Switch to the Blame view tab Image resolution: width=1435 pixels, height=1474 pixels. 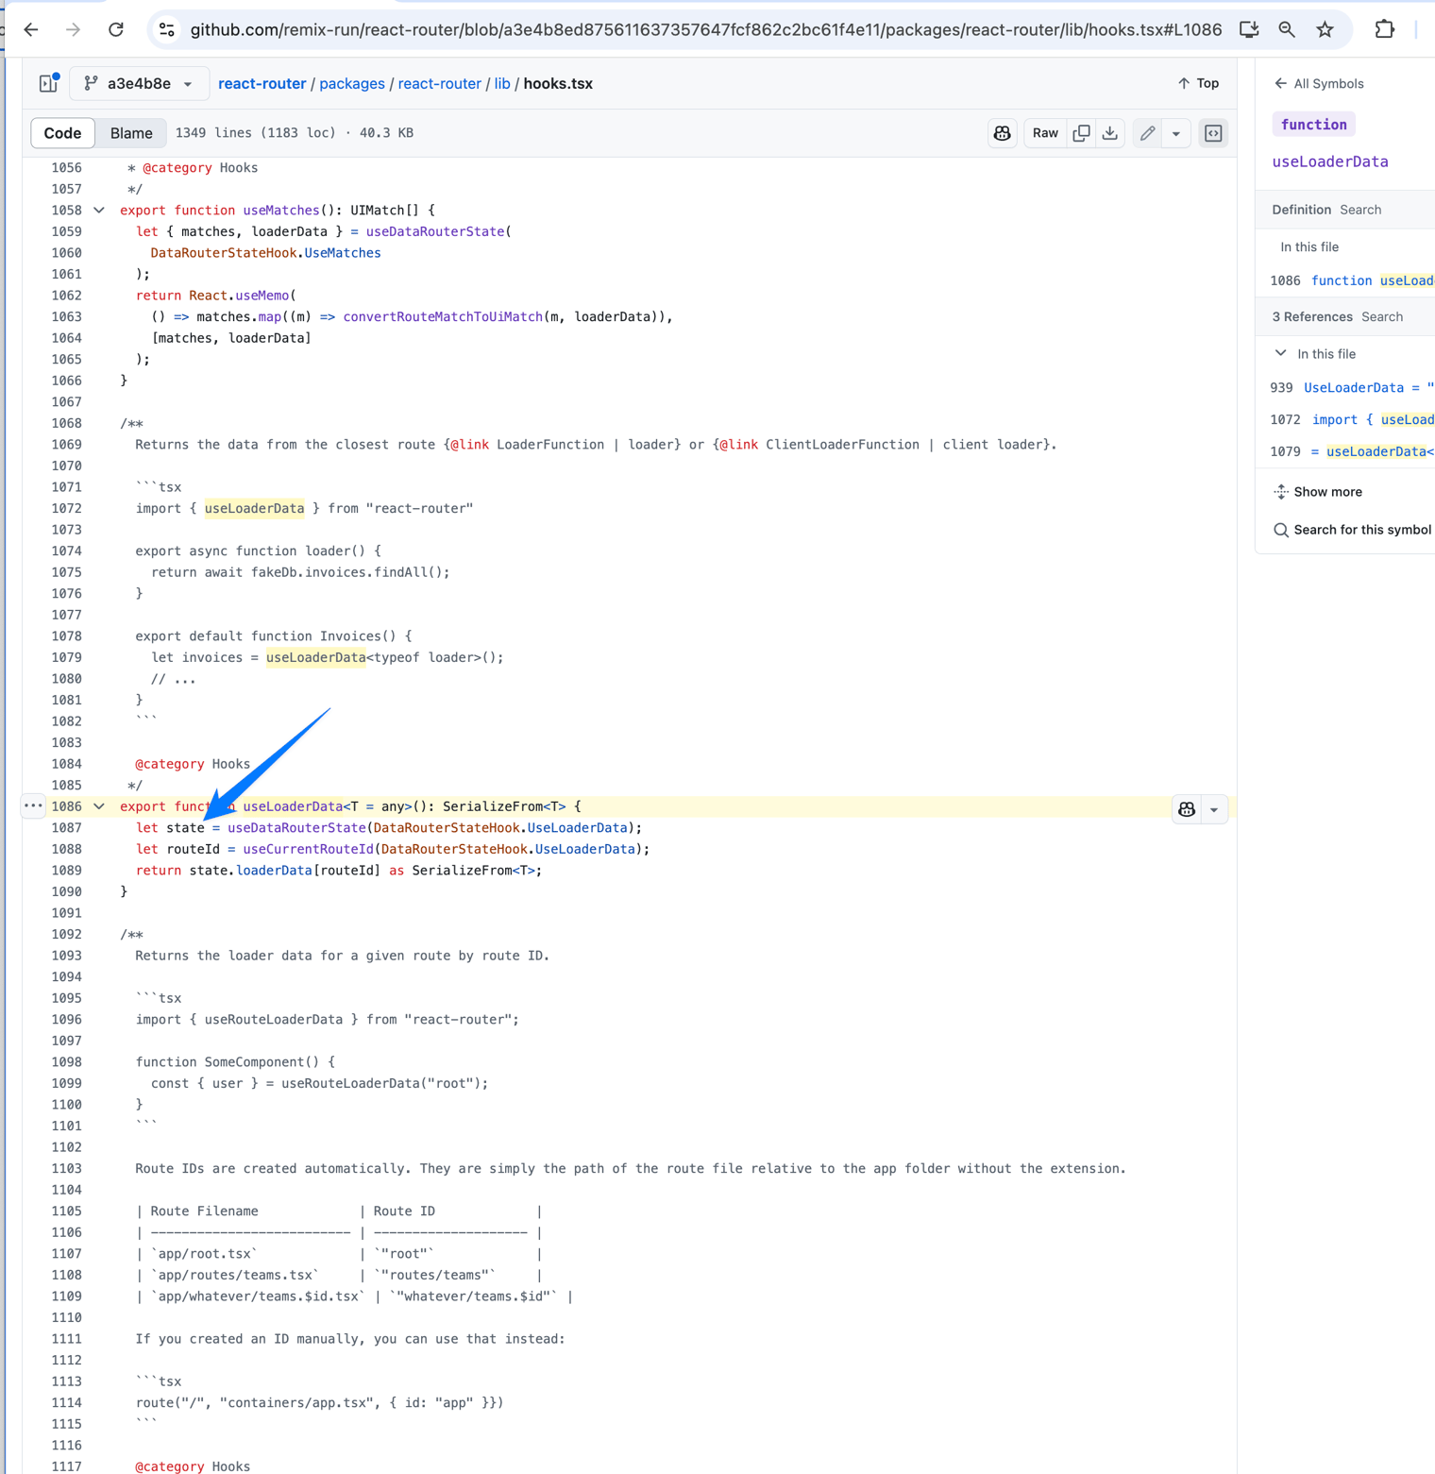coord(131,133)
